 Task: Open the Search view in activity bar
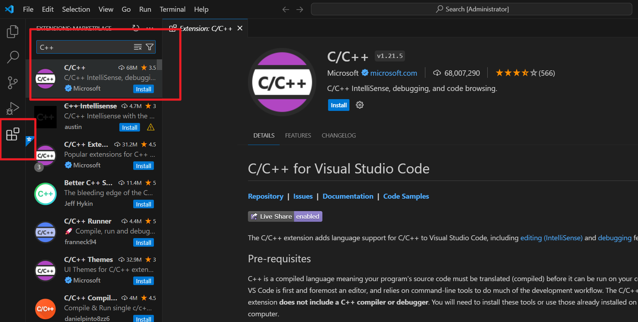pos(12,57)
